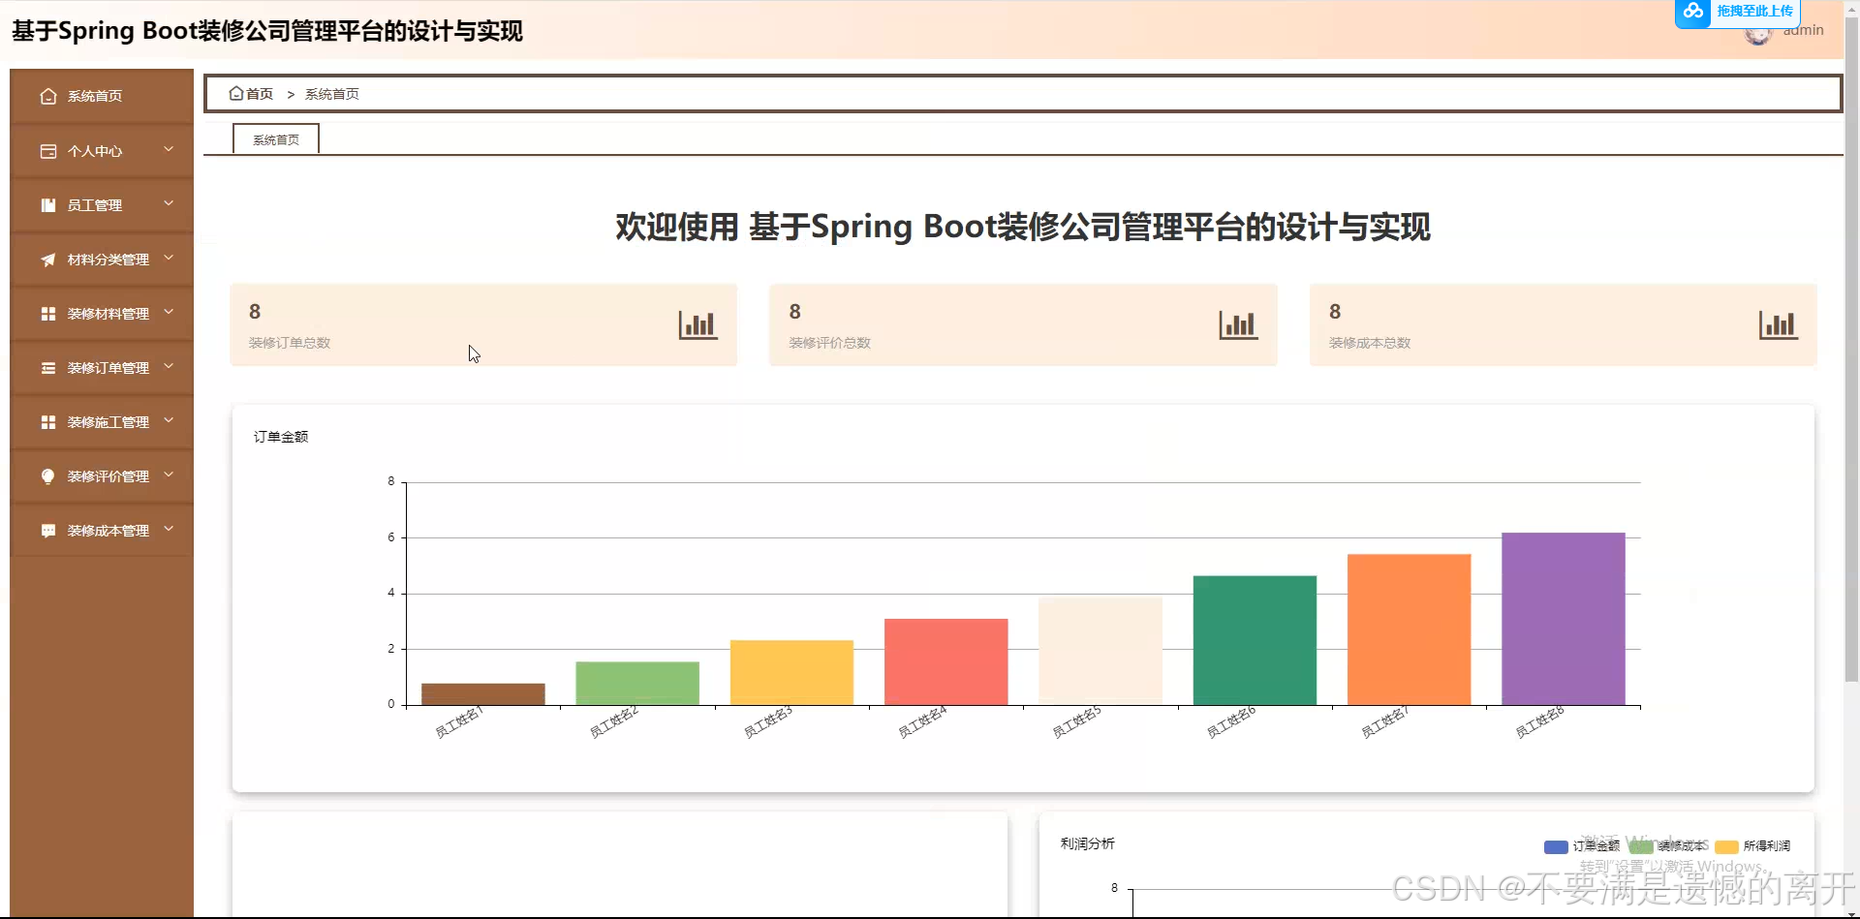The height and width of the screenshot is (919, 1860).
Task: Expand the 装修成本管理 chevron
Action: (x=169, y=529)
